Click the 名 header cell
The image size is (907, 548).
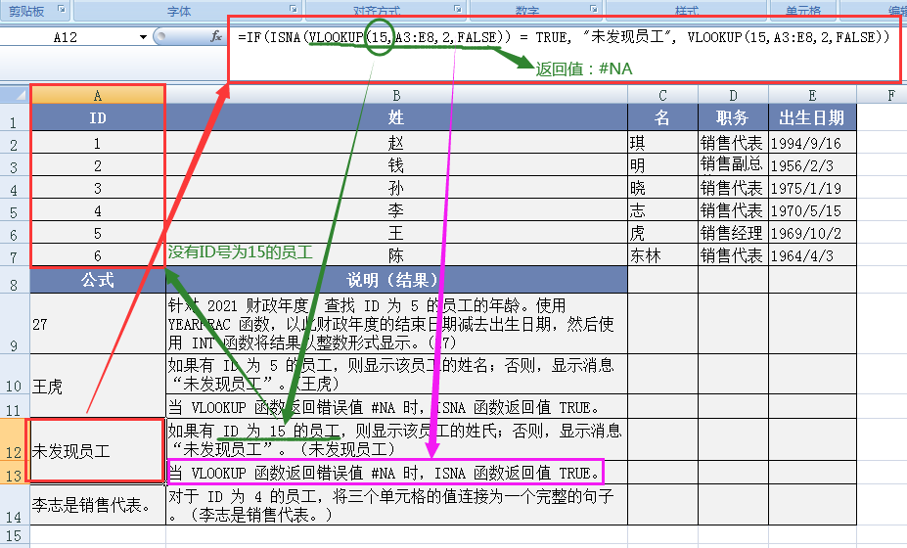click(x=662, y=118)
